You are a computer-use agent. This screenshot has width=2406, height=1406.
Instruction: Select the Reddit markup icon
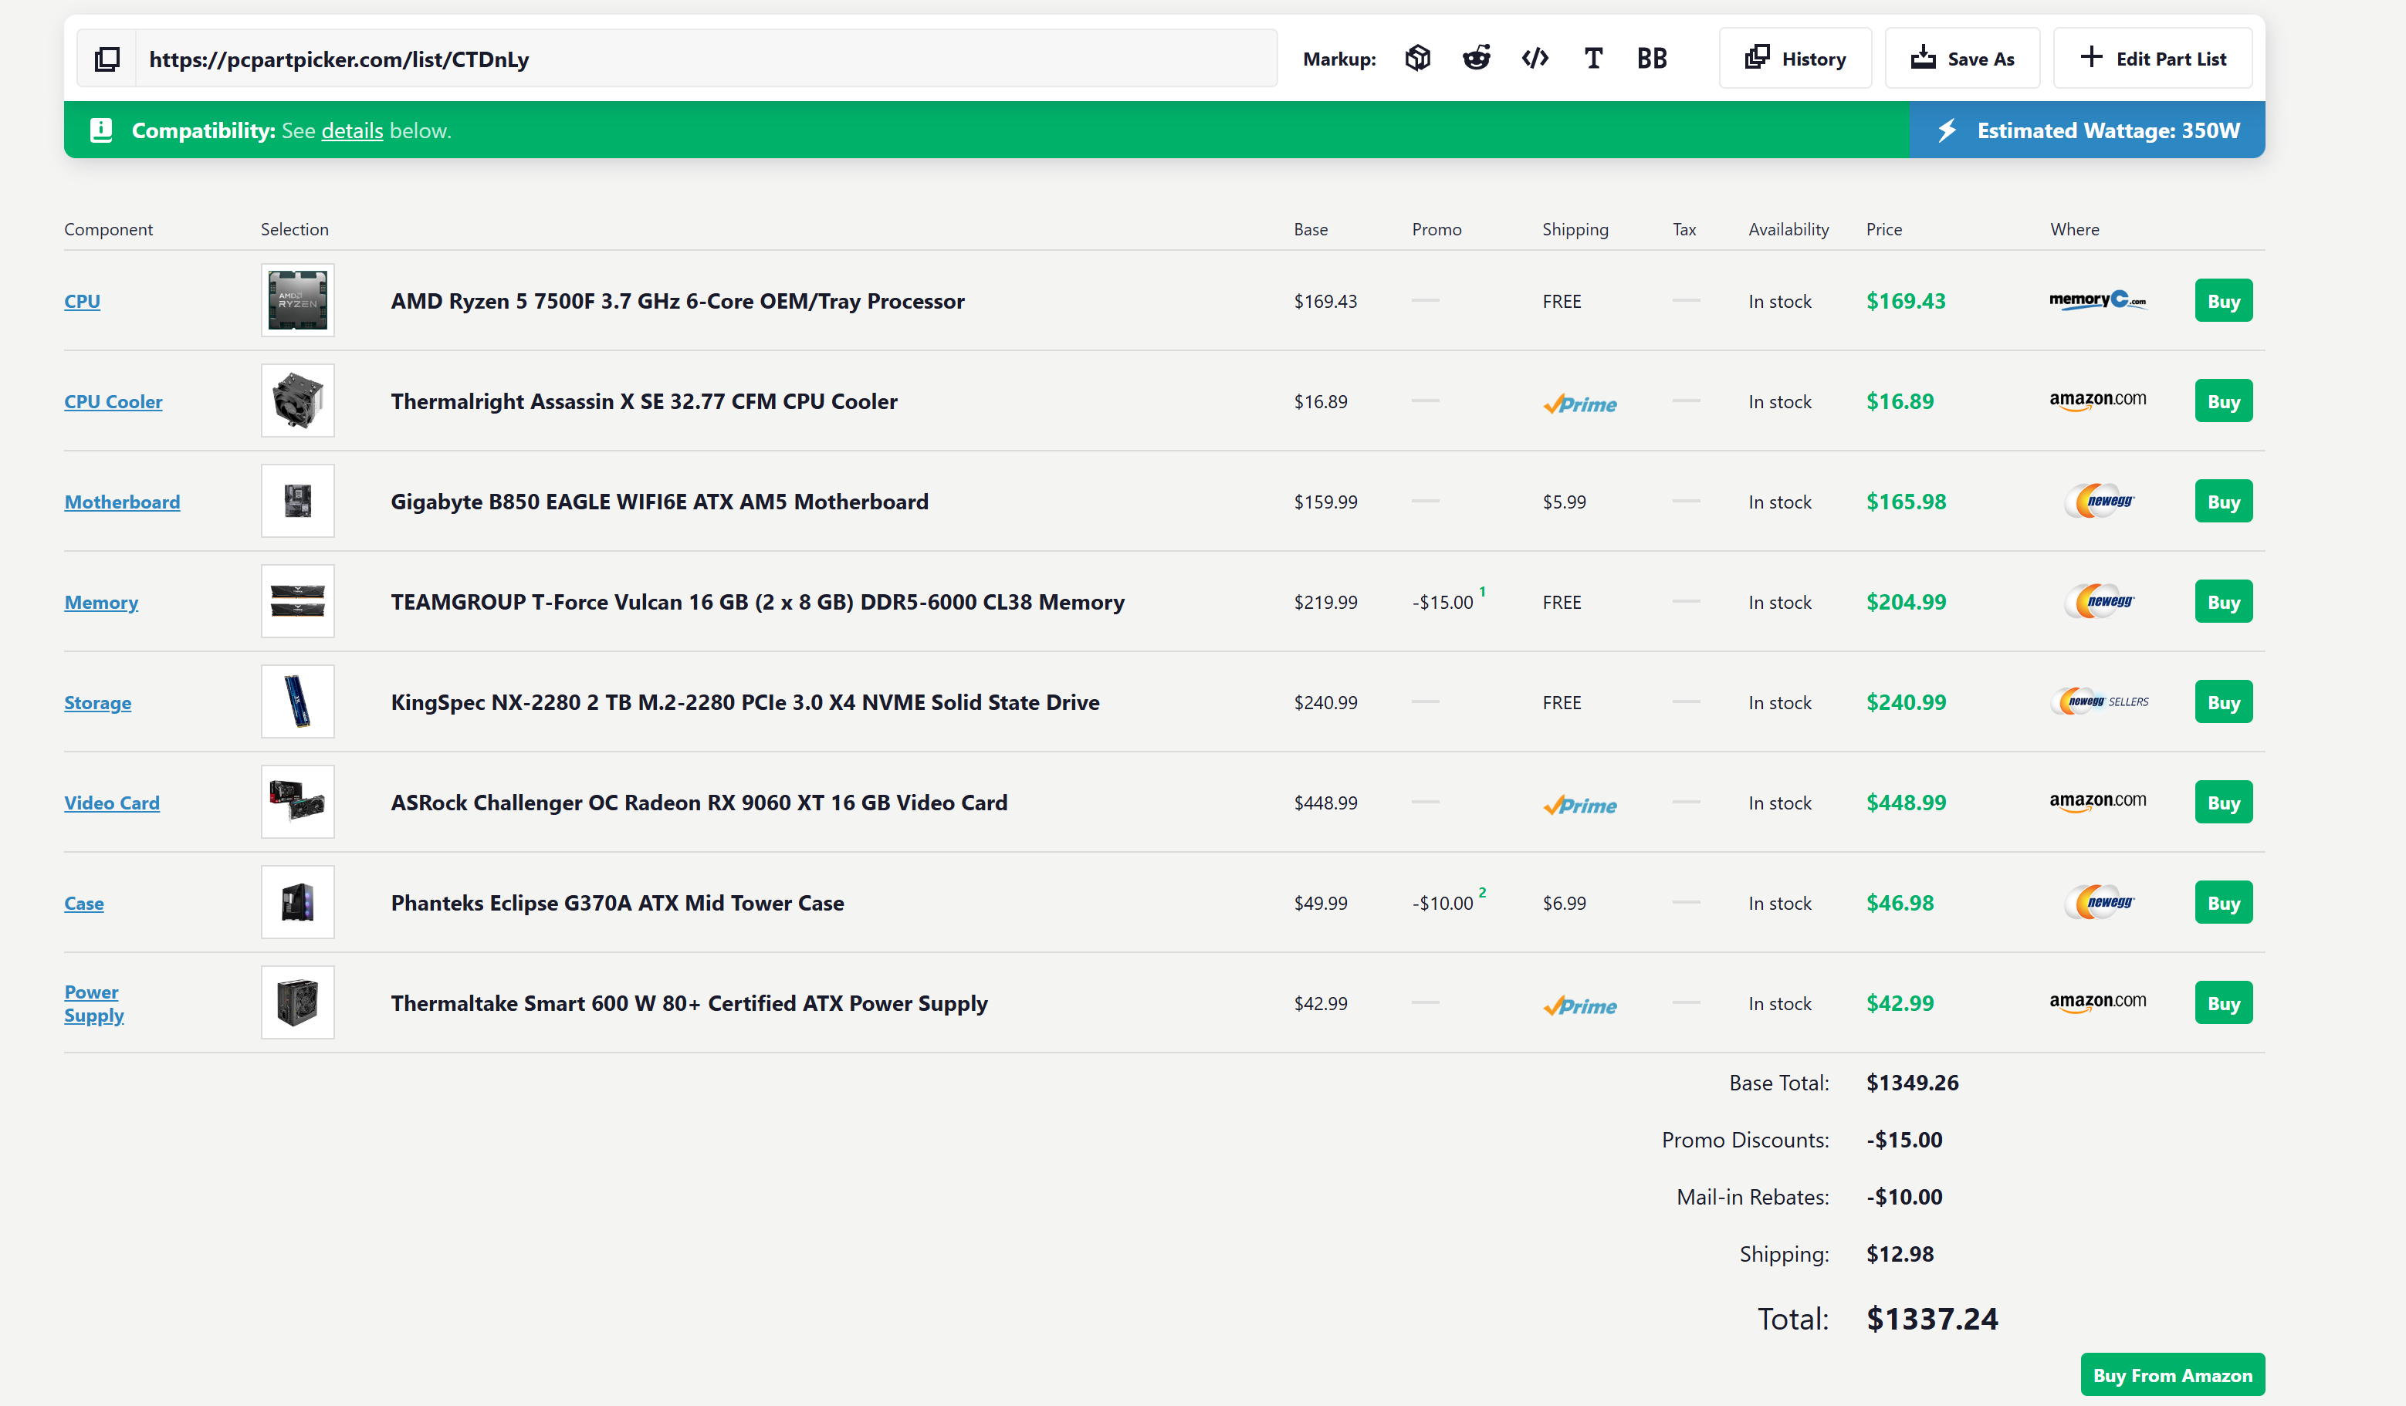(1476, 58)
